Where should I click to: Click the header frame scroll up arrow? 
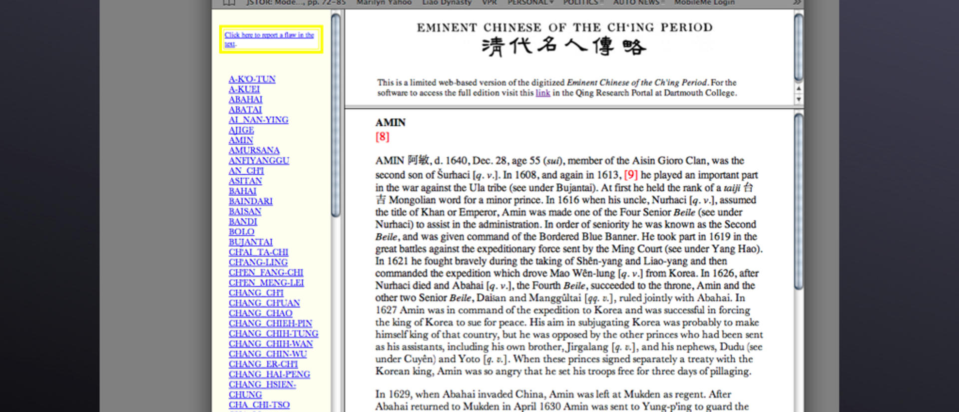point(799,88)
